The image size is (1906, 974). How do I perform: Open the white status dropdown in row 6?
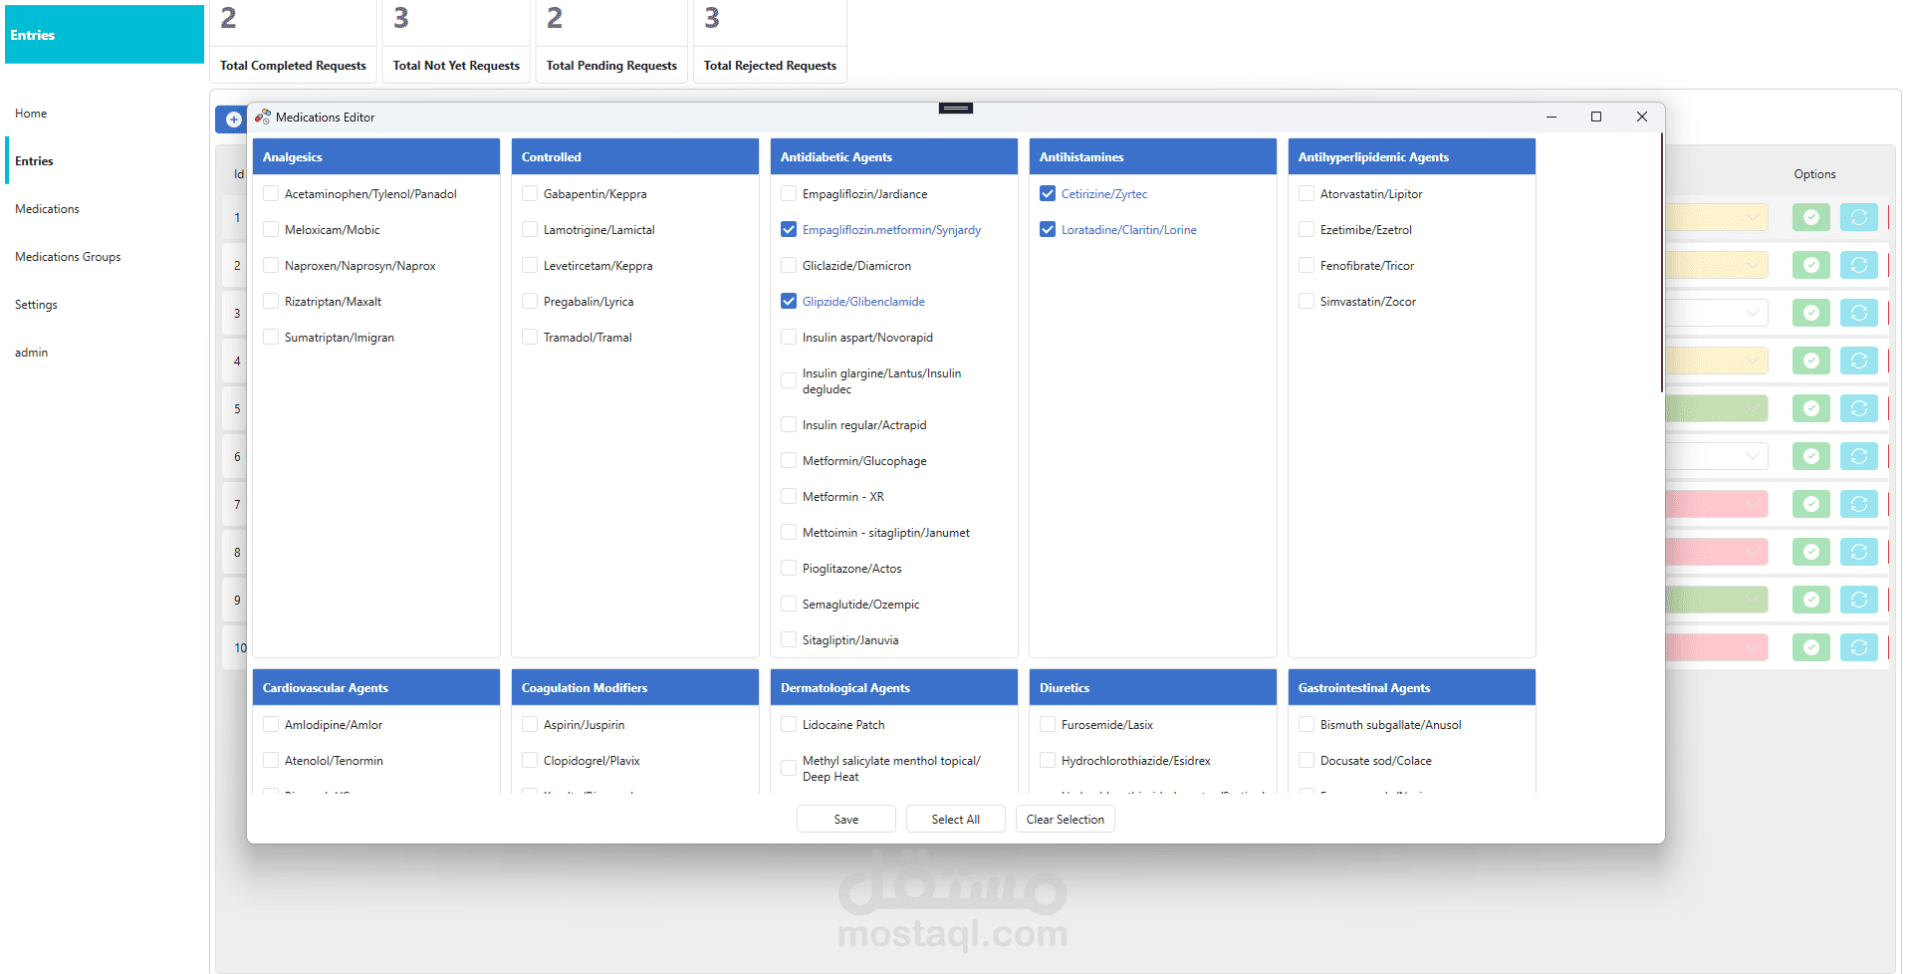[x=1717, y=456]
